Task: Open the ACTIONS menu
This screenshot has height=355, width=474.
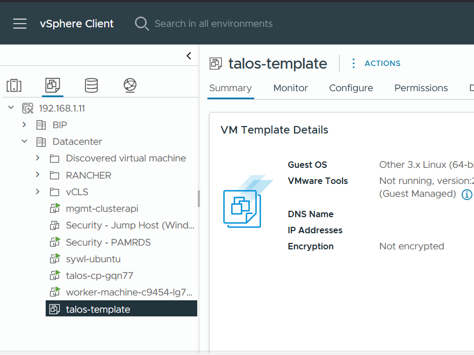Action: (383, 63)
